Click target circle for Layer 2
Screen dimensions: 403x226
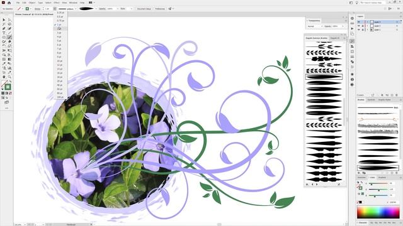tap(397, 26)
